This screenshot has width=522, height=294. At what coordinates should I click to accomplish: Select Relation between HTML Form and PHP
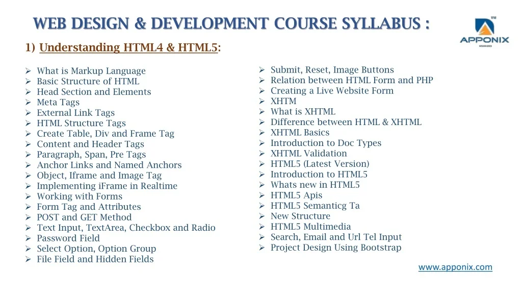pos(352,80)
